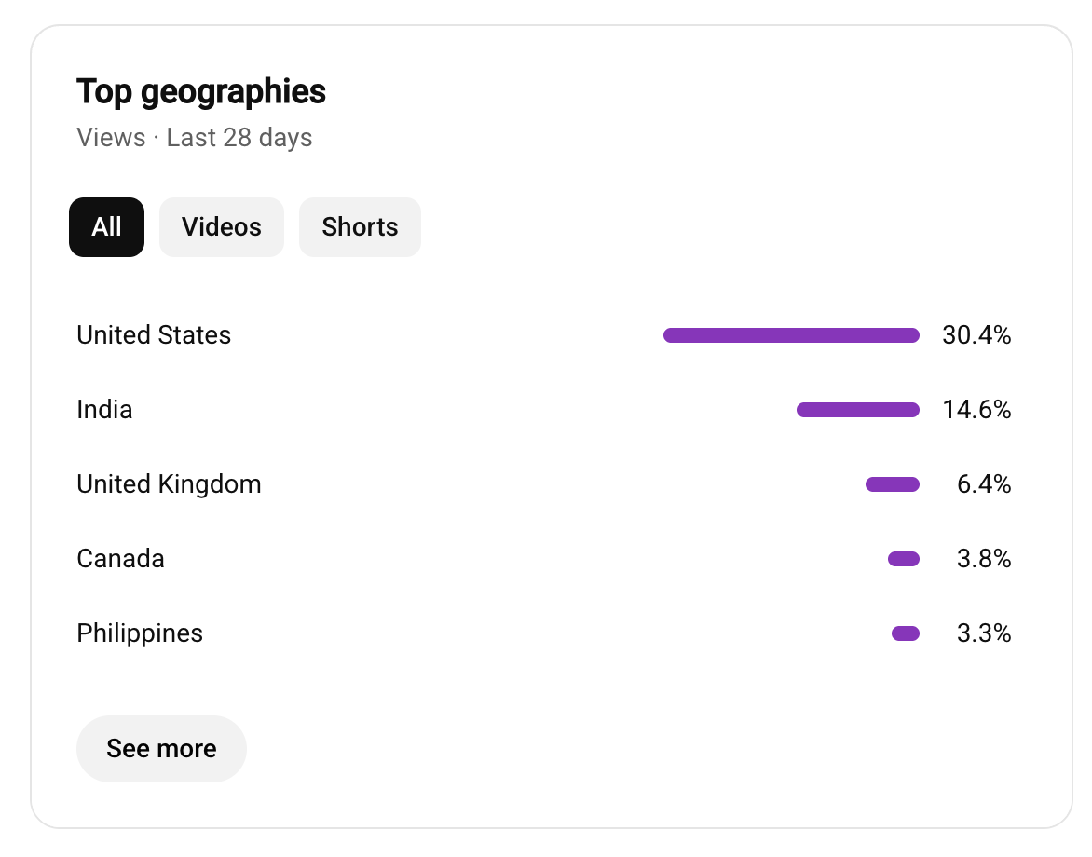Click the Philippines country label

(140, 633)
